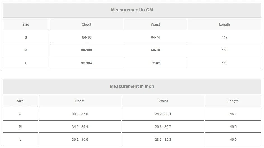Click chest value 36.2 - 40.9

80,140
